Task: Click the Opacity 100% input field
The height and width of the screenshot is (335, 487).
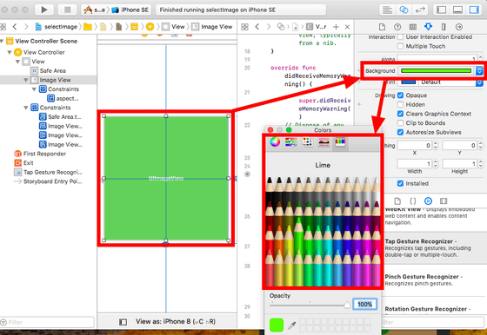Action: [365, 305]
